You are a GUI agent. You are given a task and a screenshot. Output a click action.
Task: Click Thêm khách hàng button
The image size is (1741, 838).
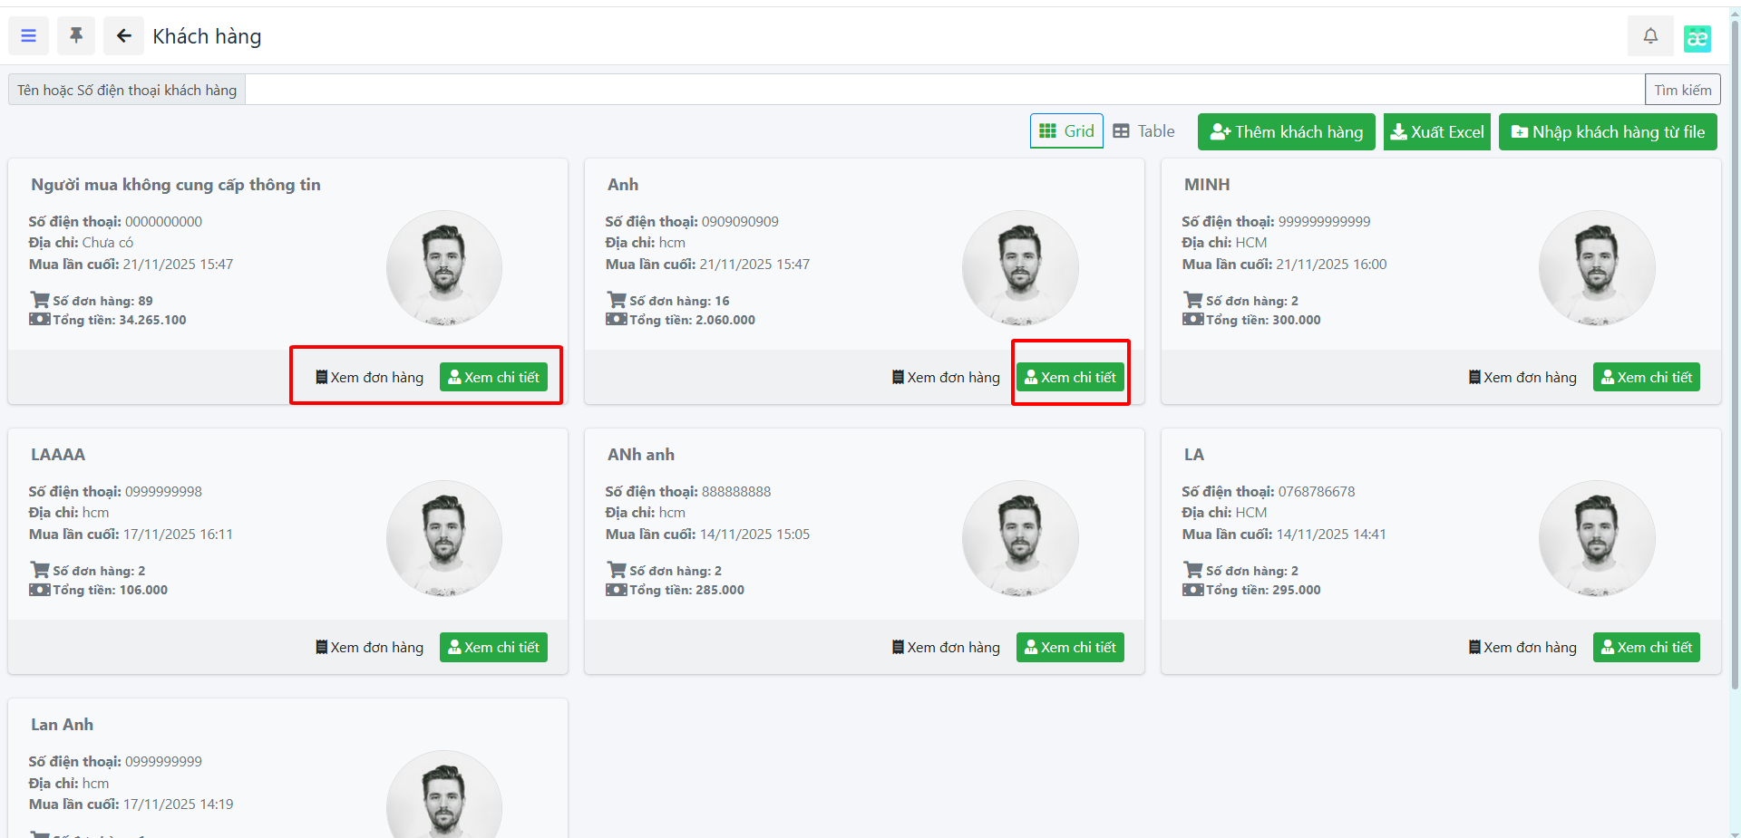1286,132
